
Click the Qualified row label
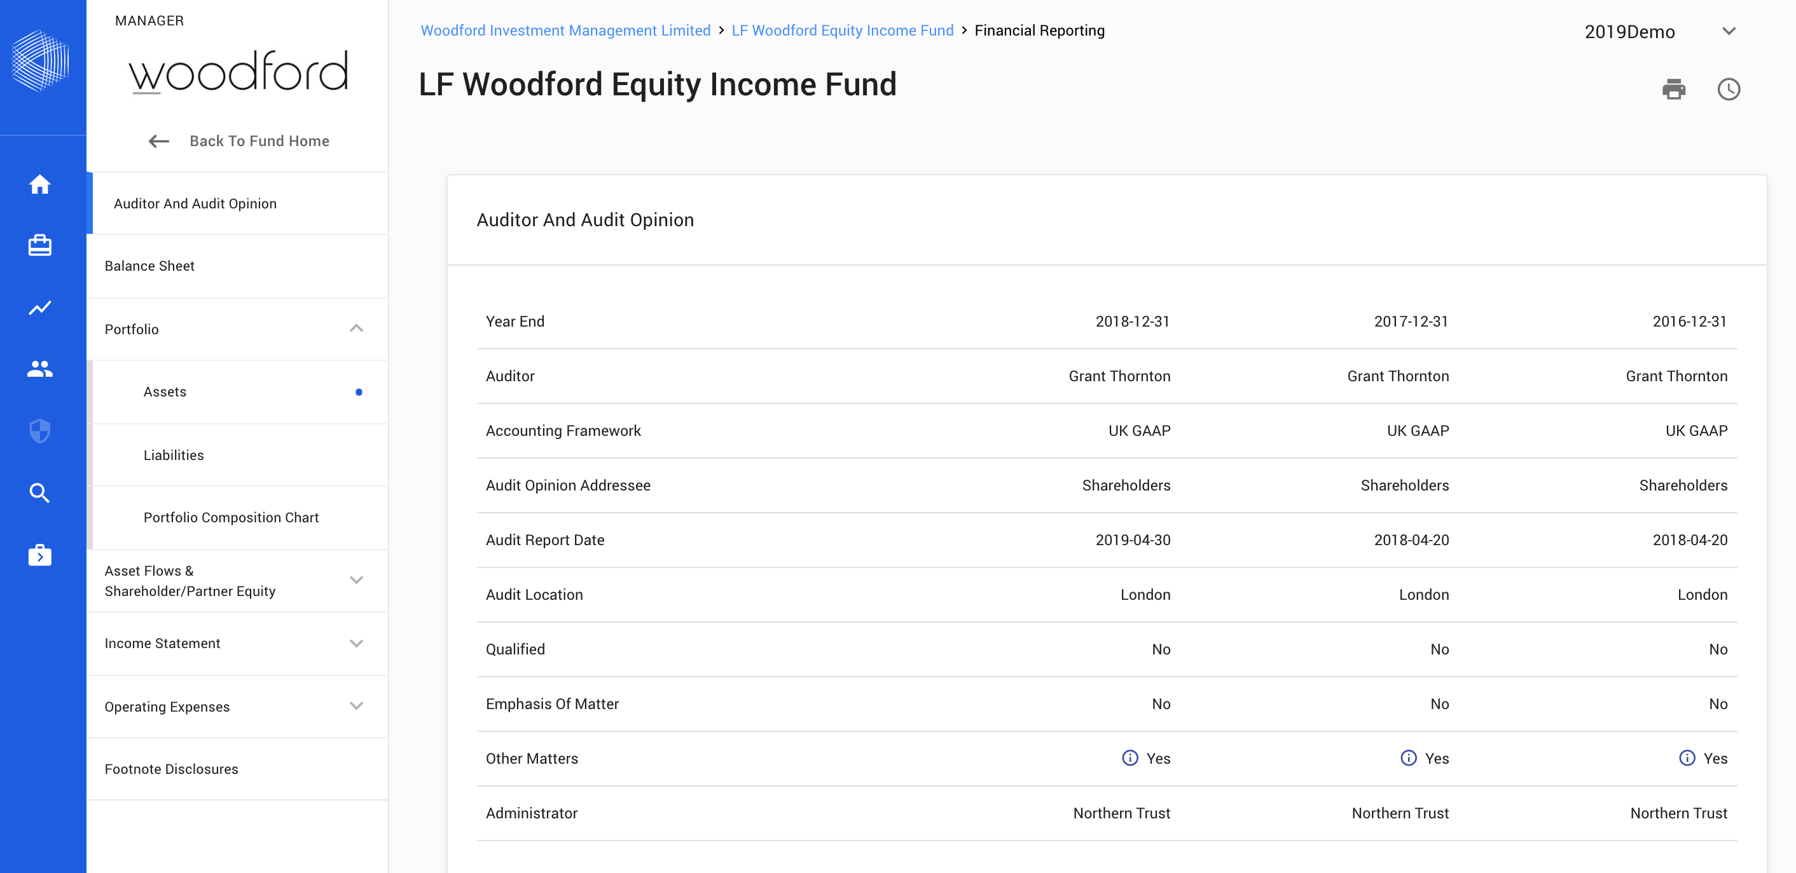515,649
